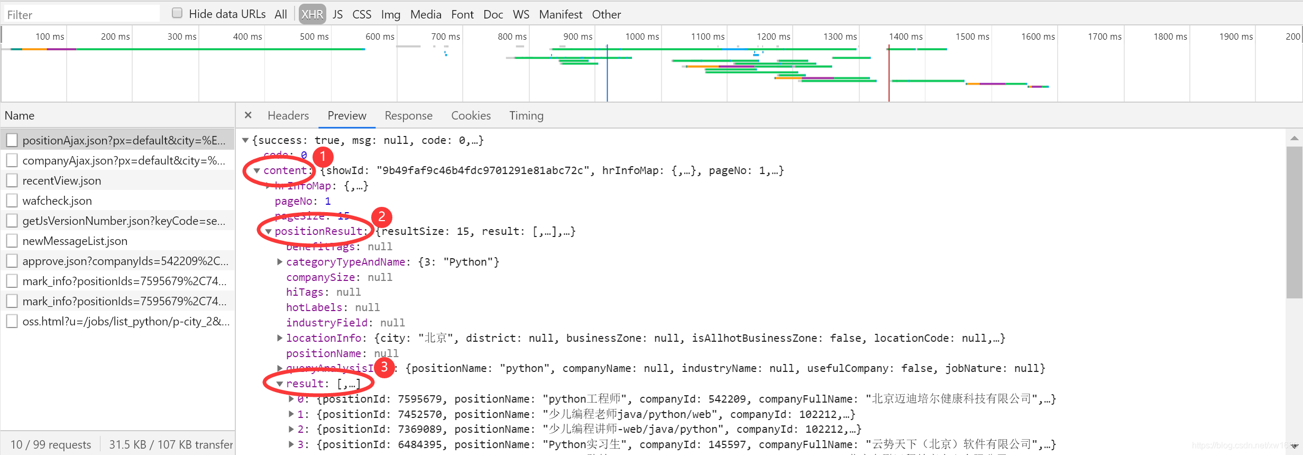
Task: Open companyAjax.json request row
Action: pos(117,160)
